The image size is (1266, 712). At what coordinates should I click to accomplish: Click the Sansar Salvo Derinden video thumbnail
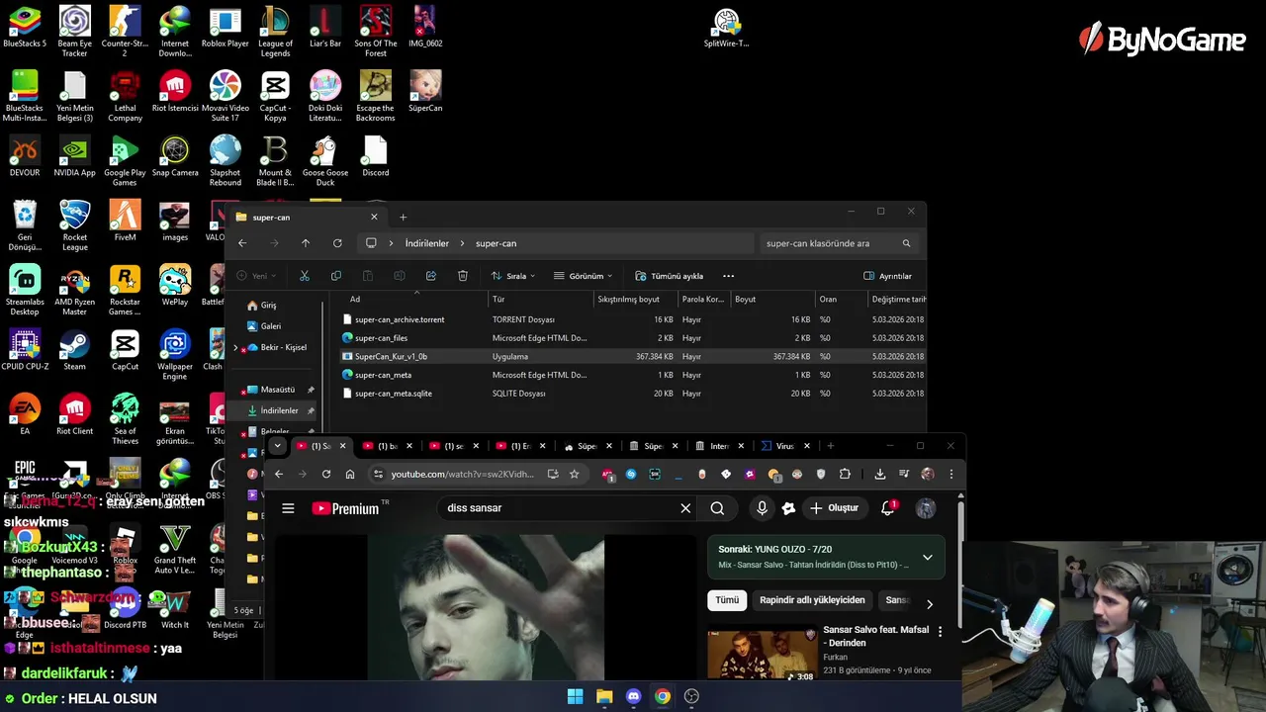[x=763, y=656]
